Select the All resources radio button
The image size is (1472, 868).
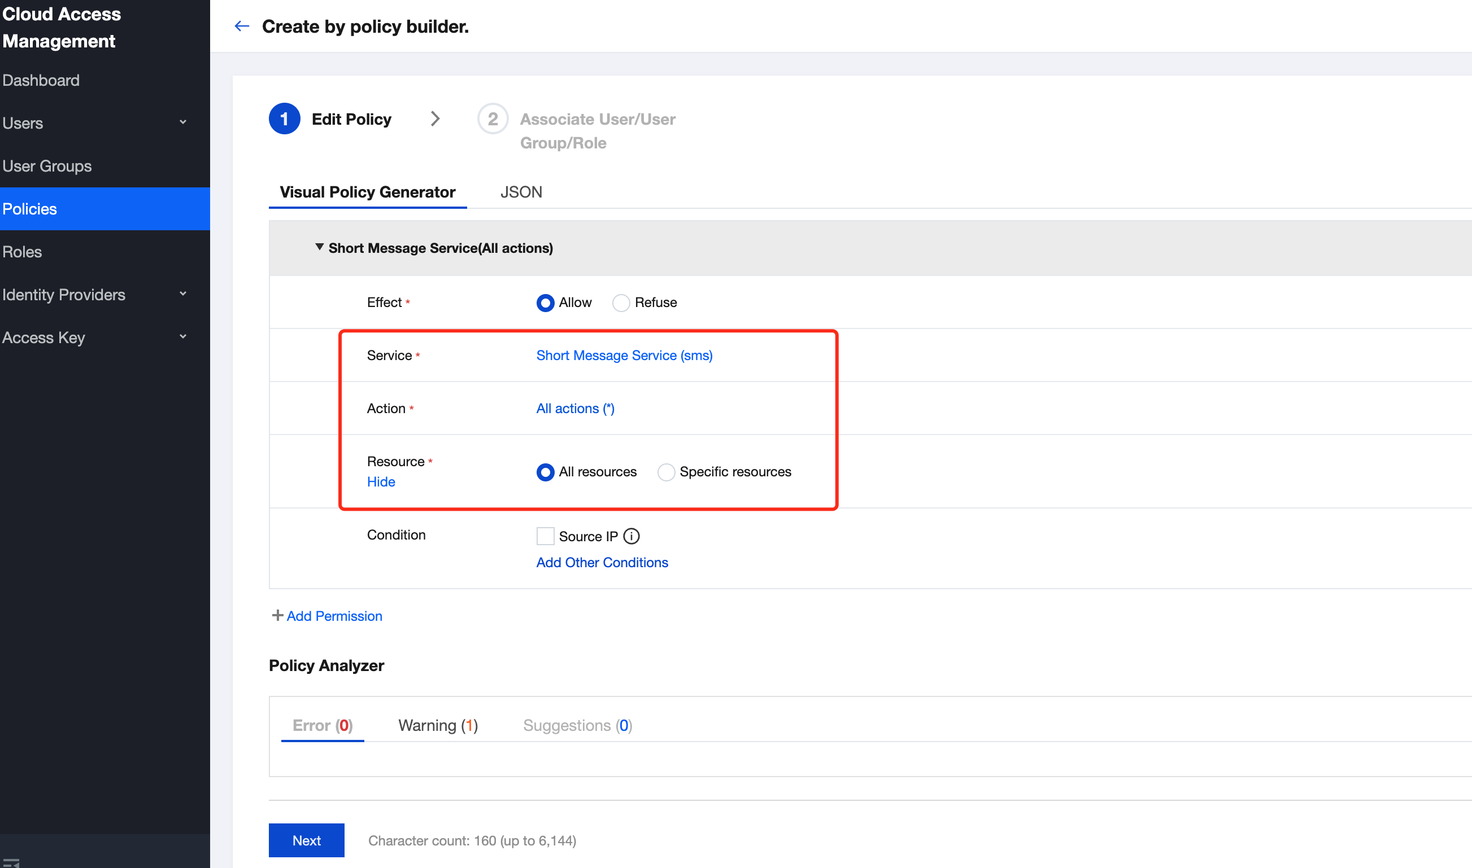click(545, 472)
